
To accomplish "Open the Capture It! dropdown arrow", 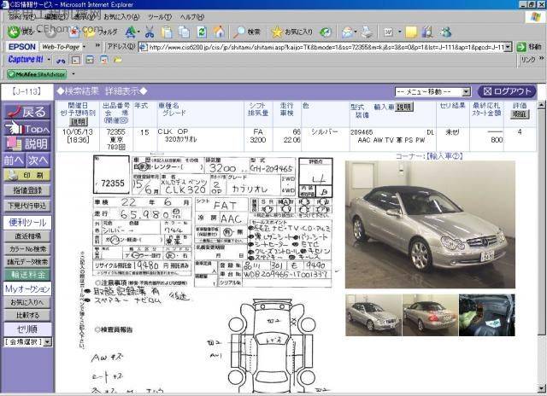I will [49, 60].
